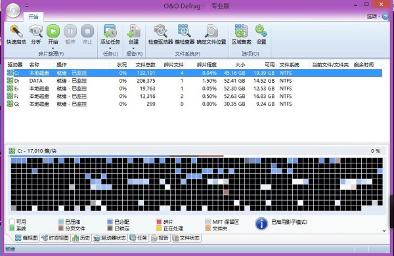Open 区域备案 icon
This screenshot has height=256, width=394.
pyautogui.click(x=241, y=31)
